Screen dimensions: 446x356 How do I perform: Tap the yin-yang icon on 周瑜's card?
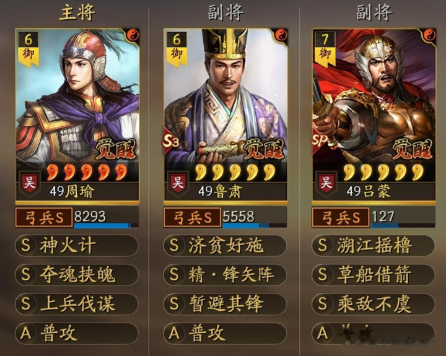point(133,35)
